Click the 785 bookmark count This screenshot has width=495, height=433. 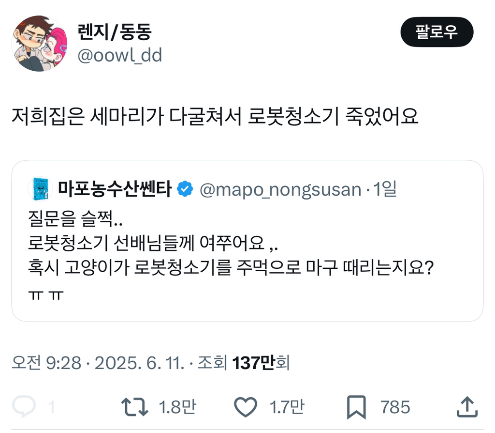coord(395,407)
